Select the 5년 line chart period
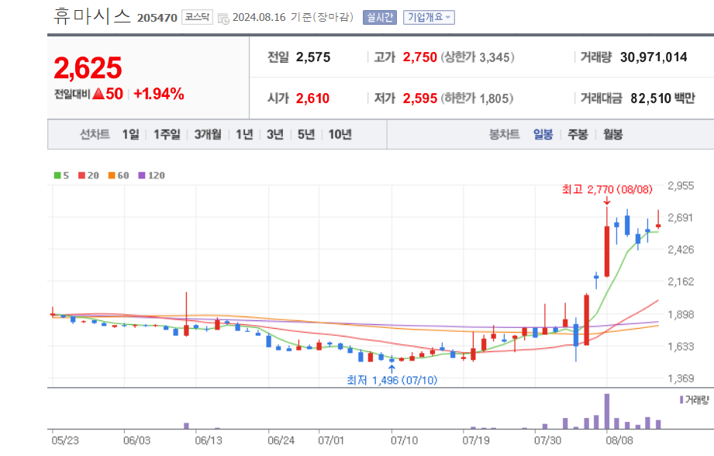This screenshot has height=456, width=714. (306, 134)
